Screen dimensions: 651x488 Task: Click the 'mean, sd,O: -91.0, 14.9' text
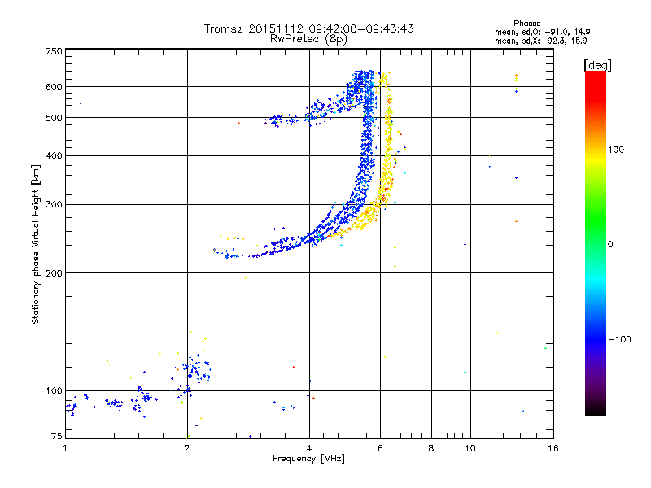(542, 32)
